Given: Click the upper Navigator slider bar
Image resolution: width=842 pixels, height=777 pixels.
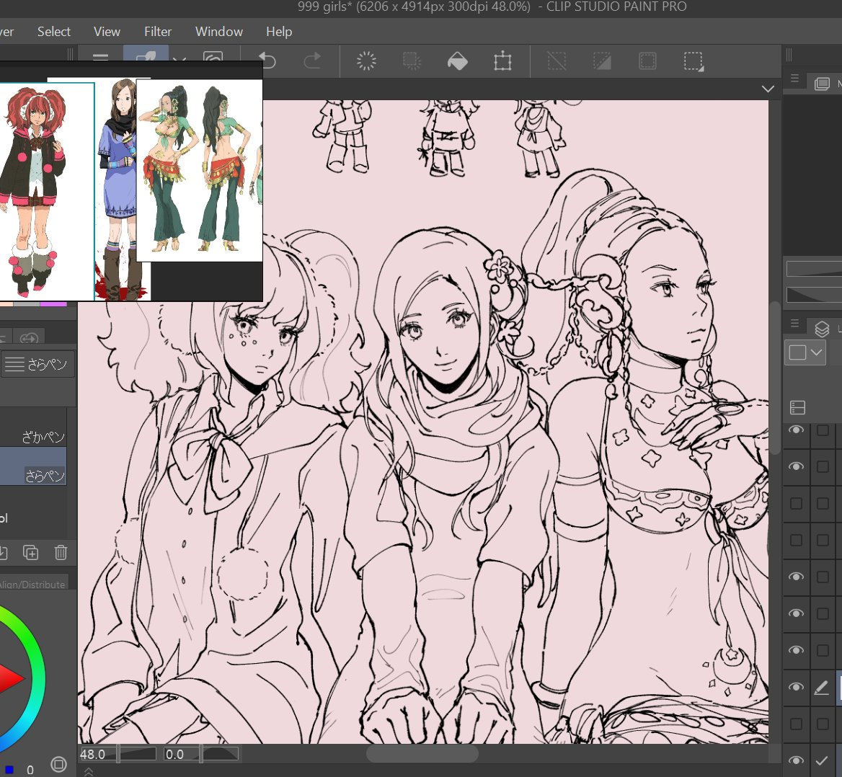Looking at the screenshot, I should tap(814, 269).
